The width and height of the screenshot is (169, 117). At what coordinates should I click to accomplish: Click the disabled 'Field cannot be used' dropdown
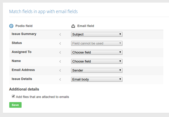97,43
